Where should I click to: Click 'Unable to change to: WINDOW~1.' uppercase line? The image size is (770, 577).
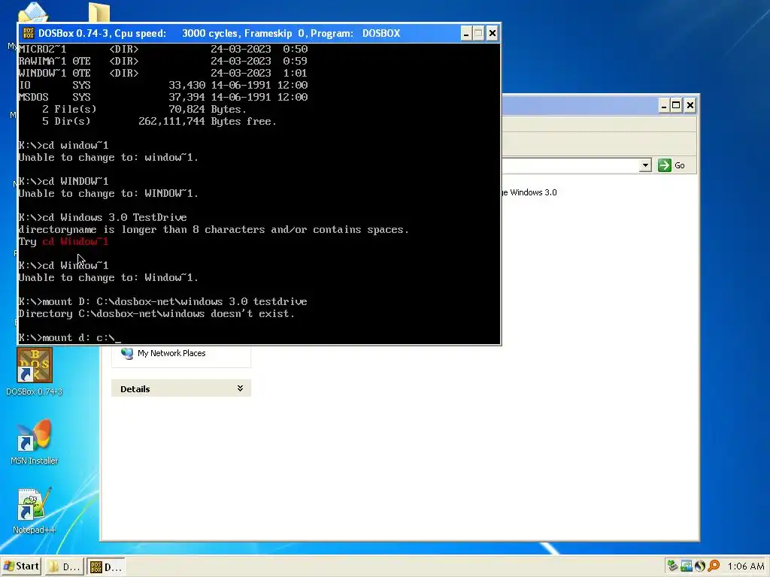point(108,193)
